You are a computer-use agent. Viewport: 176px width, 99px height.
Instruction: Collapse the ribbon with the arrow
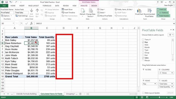click(174, 19)
